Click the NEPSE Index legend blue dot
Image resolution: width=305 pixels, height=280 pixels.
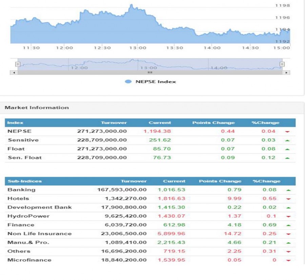tap(128, 82)
